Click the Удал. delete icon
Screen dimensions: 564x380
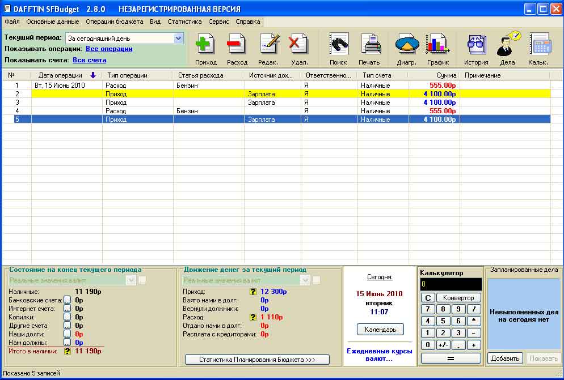[x=298, y=45]
